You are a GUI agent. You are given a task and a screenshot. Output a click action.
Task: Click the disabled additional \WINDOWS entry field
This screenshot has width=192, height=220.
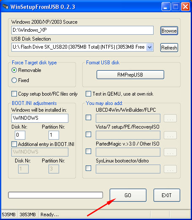tap(40, 152)
